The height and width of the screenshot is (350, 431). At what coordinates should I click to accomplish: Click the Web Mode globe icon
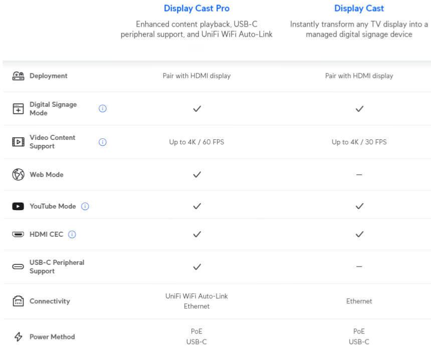(18, 174)
